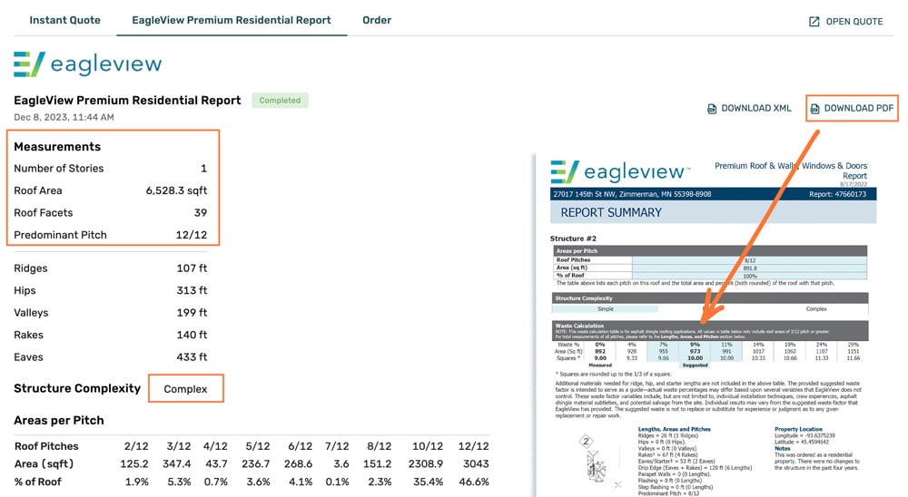The image size is (908, 497).
Task: Click the area cell 3043
Action: (476, 464)
